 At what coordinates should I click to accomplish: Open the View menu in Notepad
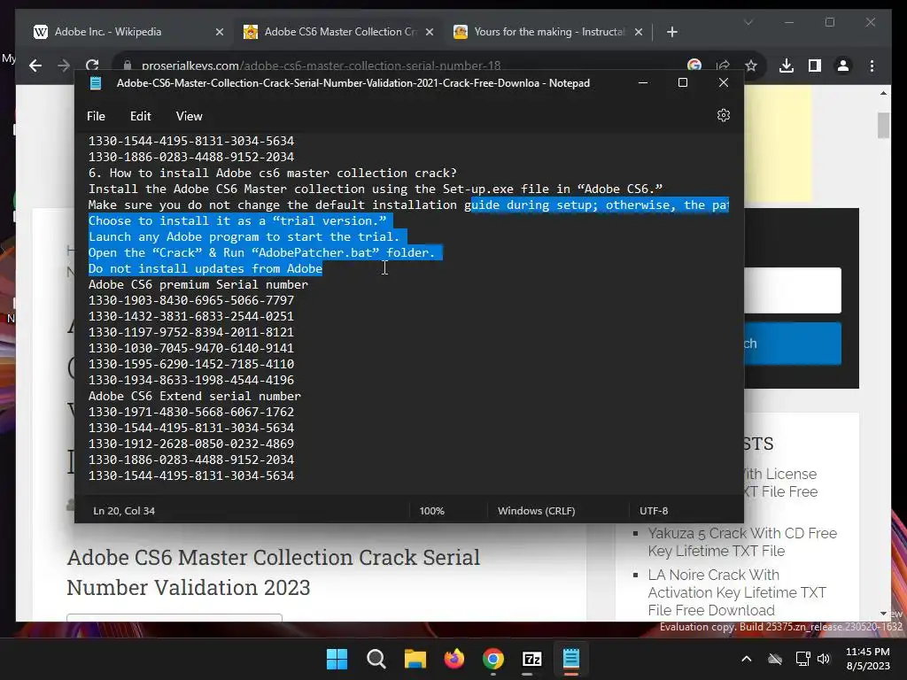tap(190, 116)
